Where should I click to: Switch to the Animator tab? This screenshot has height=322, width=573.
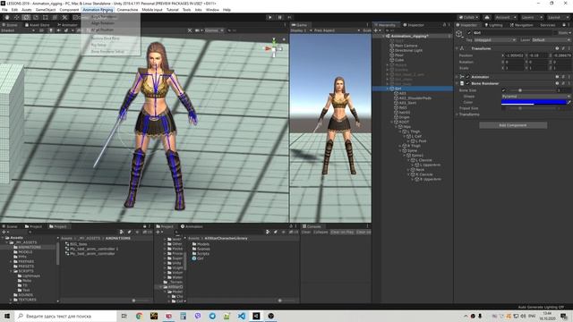(67, 25)
